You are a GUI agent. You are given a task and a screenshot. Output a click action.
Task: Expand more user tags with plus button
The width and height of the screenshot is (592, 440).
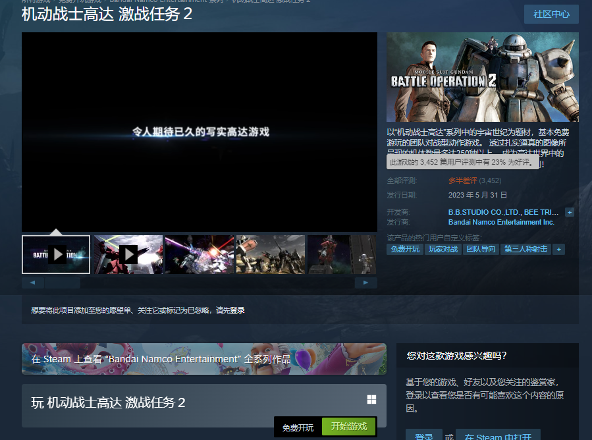tap(559, 249)
